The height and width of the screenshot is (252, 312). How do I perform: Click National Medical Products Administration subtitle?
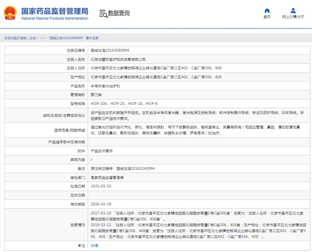pos(55,18)
